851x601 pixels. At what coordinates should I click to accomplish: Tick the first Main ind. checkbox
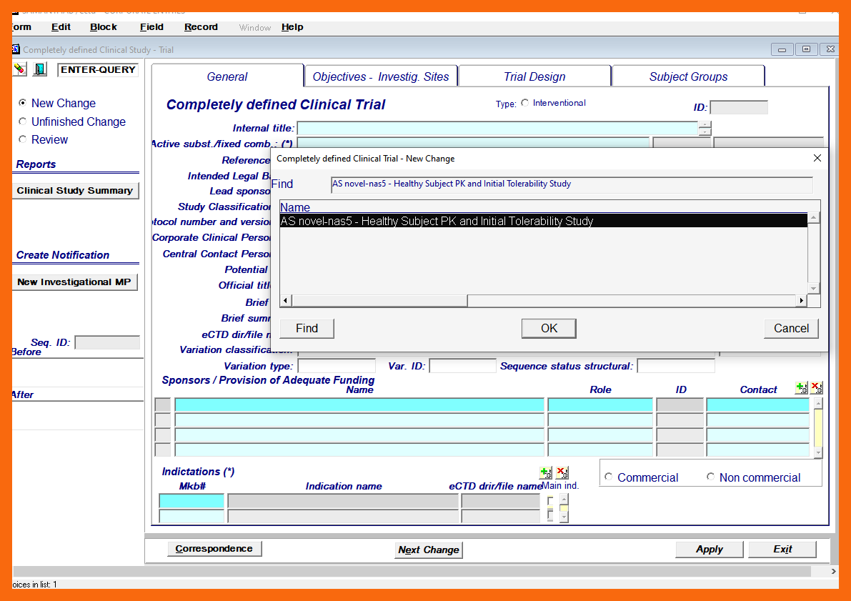(549, 501)
